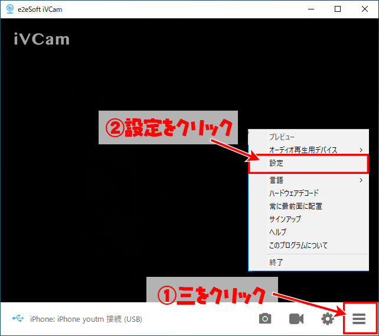Screen dimensions: 379x336
Task: Click the e2eSoft iVCam title text
Action: point(40,9)
